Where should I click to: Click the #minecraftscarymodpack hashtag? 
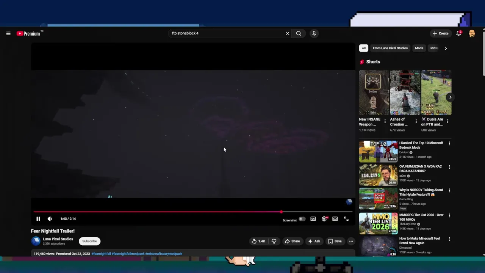coord(164,254)
